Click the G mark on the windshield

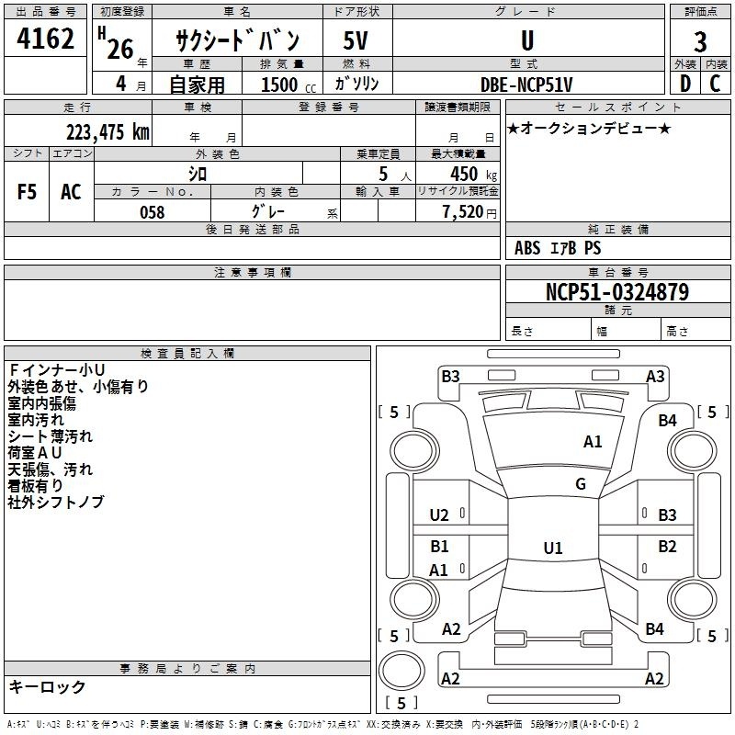(x=581, y=484)
